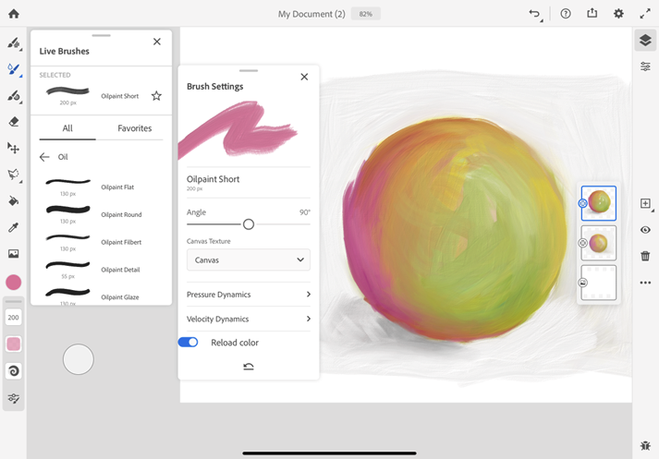The width and height of the screenshot is (659, 459).
Task: Enter full screen mode
Action: coord(645,14)
